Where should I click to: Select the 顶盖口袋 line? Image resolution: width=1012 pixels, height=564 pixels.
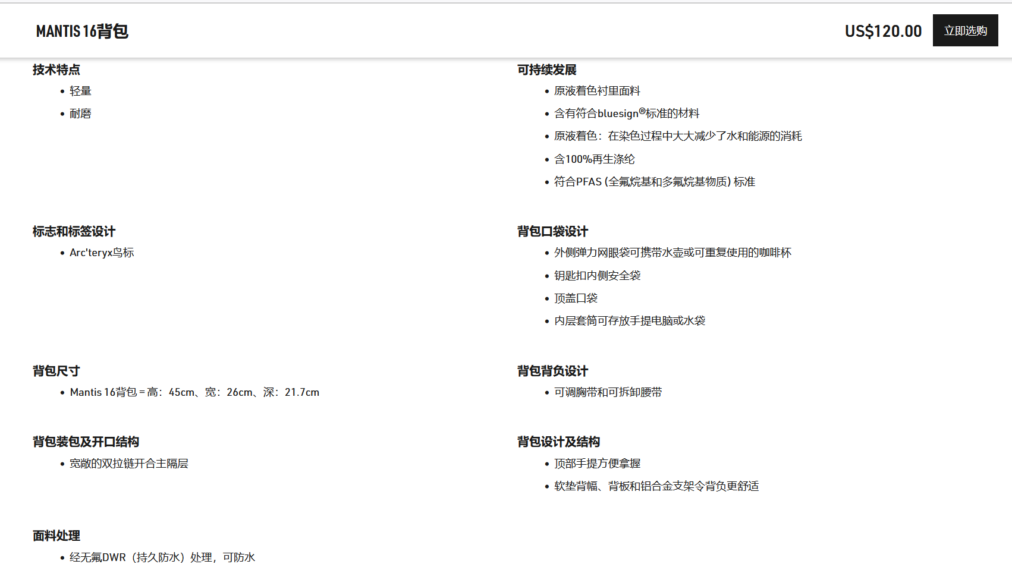[x=576, y=298]
